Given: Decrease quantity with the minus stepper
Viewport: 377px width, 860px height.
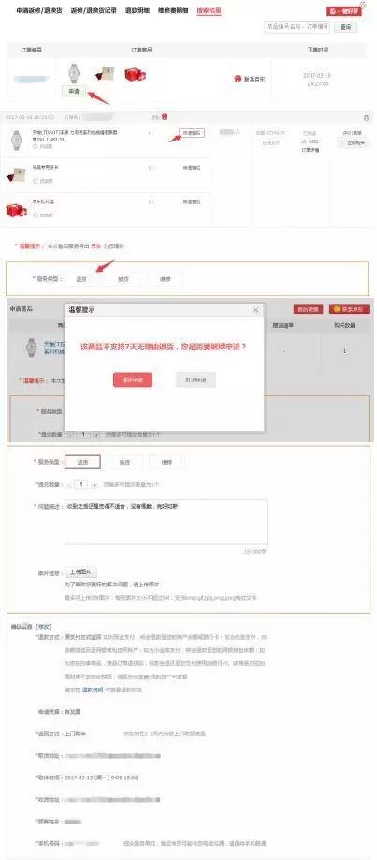Looking at the screenshot, I should pos(68,485).
